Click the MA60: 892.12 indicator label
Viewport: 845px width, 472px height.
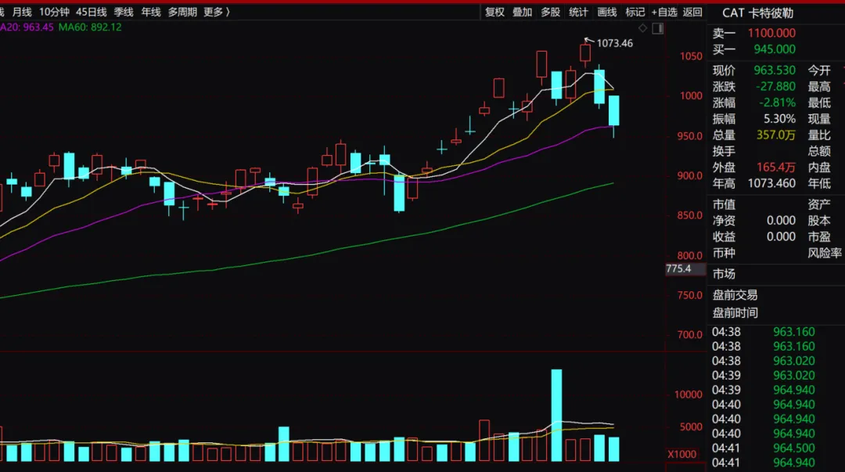click(90, 27)
